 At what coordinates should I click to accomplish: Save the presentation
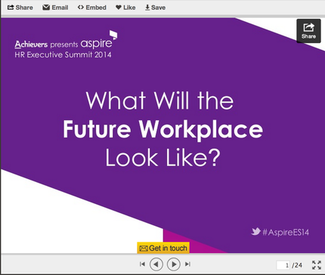coord(155,8)
